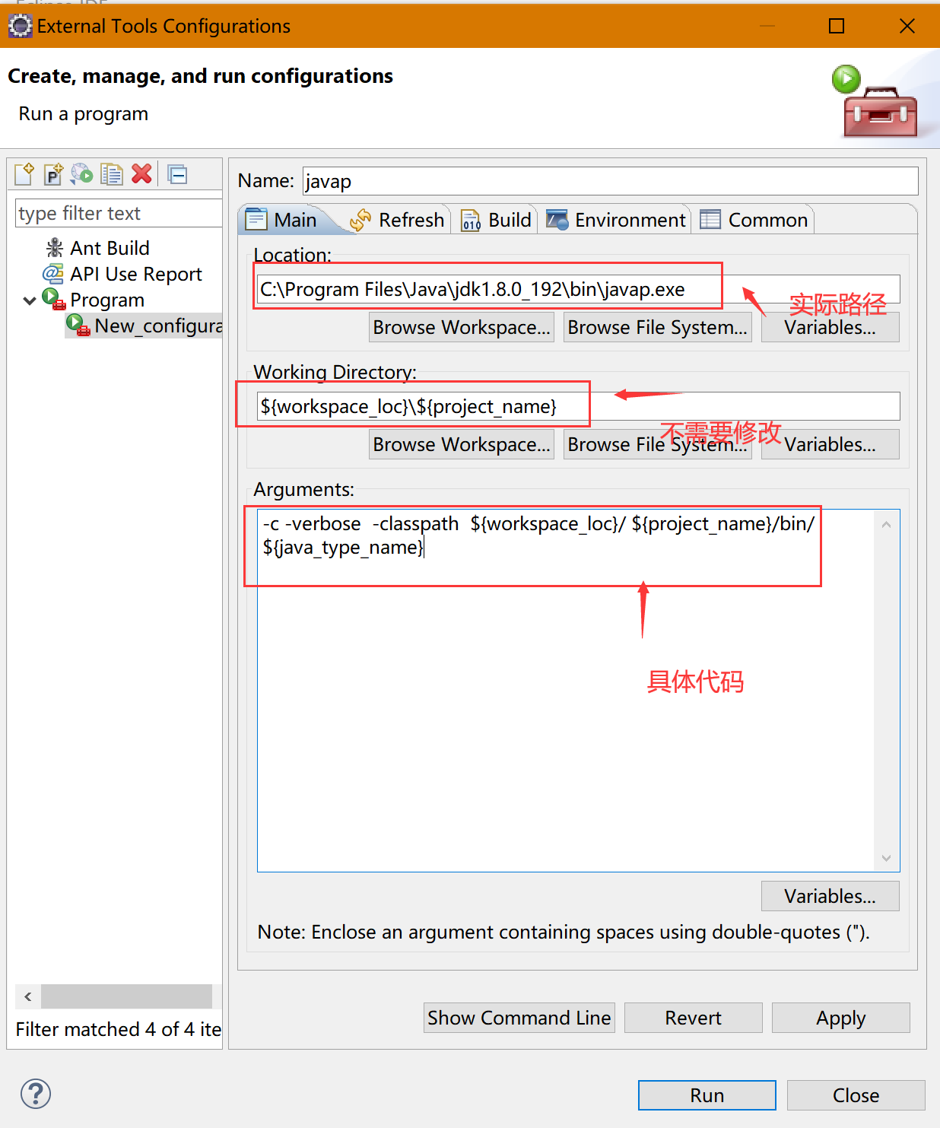Screen dimensions: 940x1128
Task: Click the double-quotes note text
Action: pos(564,933)
